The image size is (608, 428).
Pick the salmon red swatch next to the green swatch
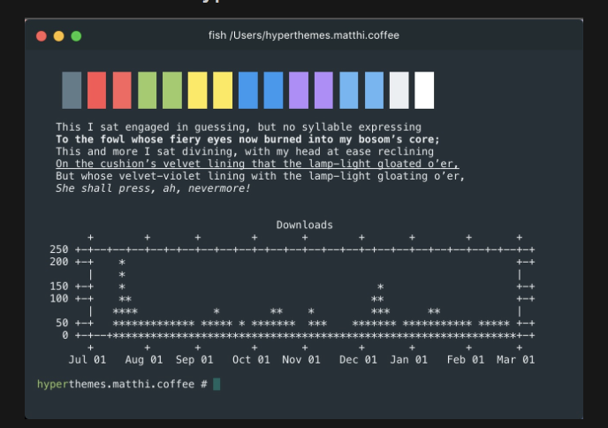[x=122, y=90]
